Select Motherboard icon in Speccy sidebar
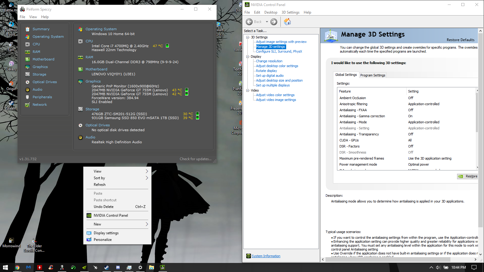Image resolution: width=484 pixels, height=272 pixels. [x=28, y=59]
